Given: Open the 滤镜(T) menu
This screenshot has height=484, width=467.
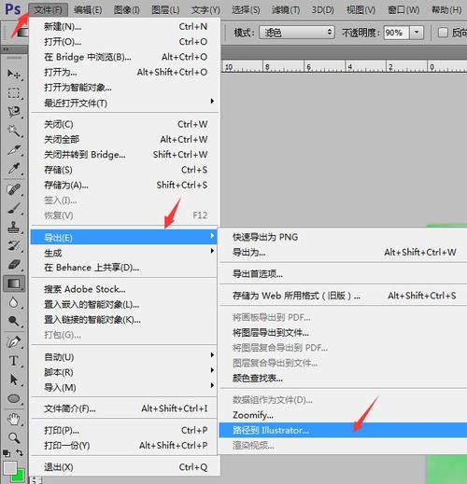Looking at the screenshot, I should [x=286, y=10].
